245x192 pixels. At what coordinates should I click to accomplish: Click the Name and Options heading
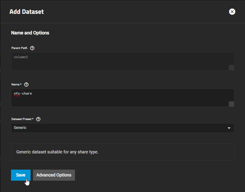tap(30, 33)
